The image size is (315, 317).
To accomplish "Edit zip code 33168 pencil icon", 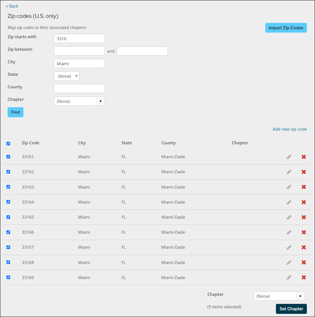I will coord(289,263).
